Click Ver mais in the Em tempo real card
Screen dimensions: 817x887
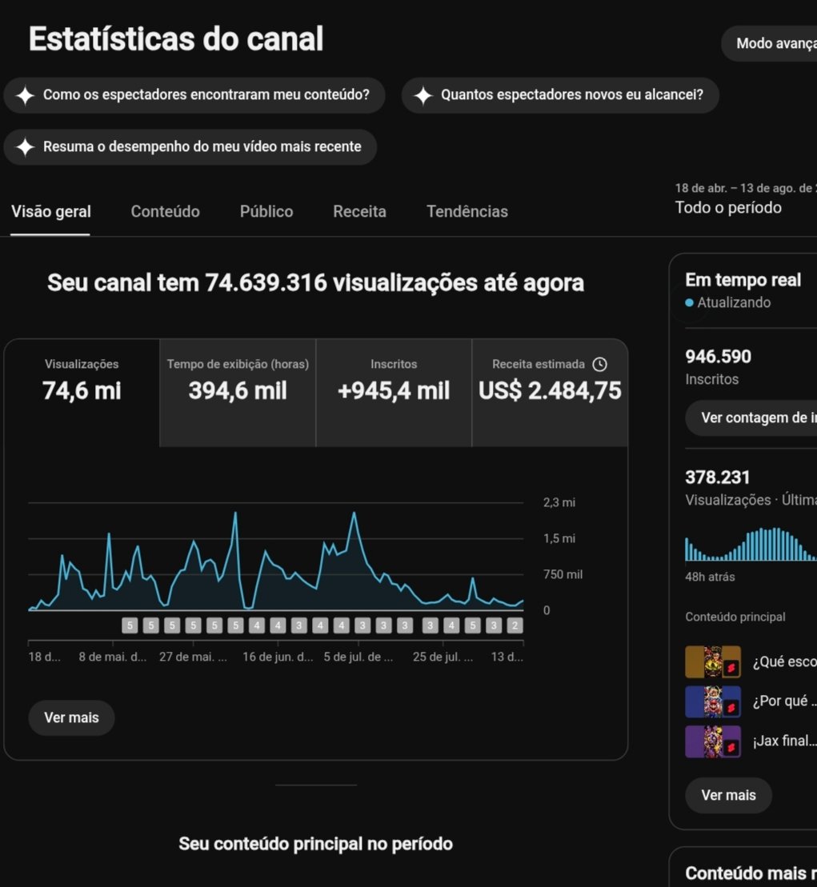pos(728,795)
